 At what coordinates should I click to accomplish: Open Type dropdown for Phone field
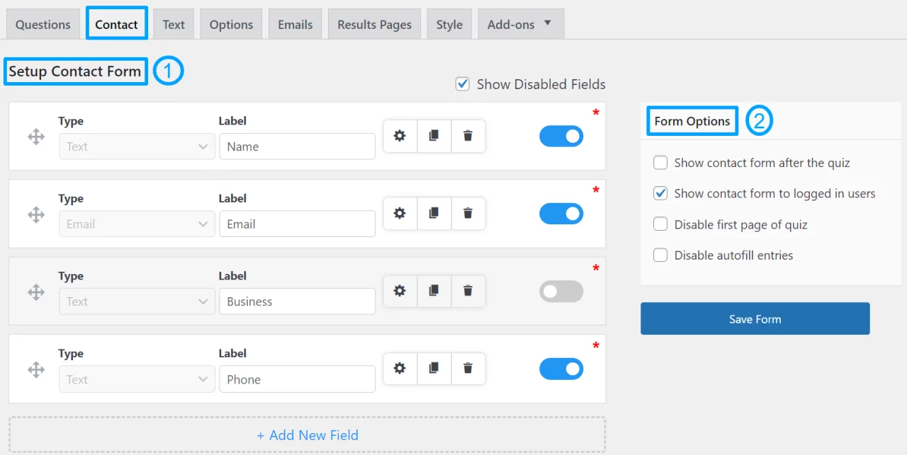click(137, 379)
